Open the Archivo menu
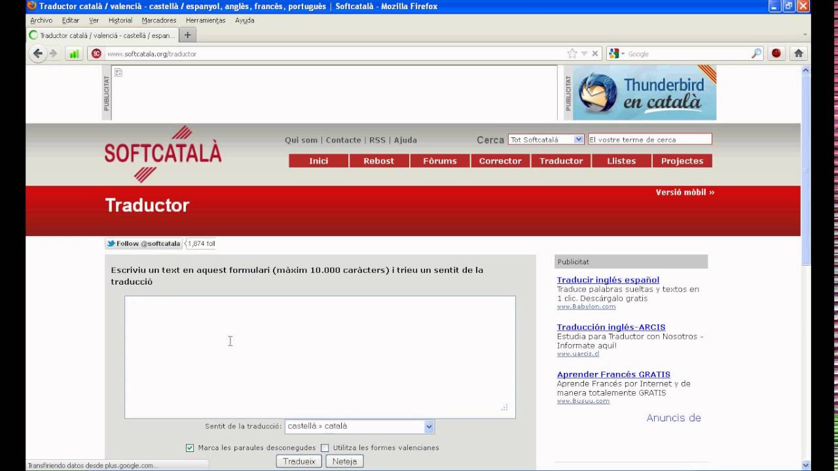This screenshot has width=838, height=471. tap(41, 20)
